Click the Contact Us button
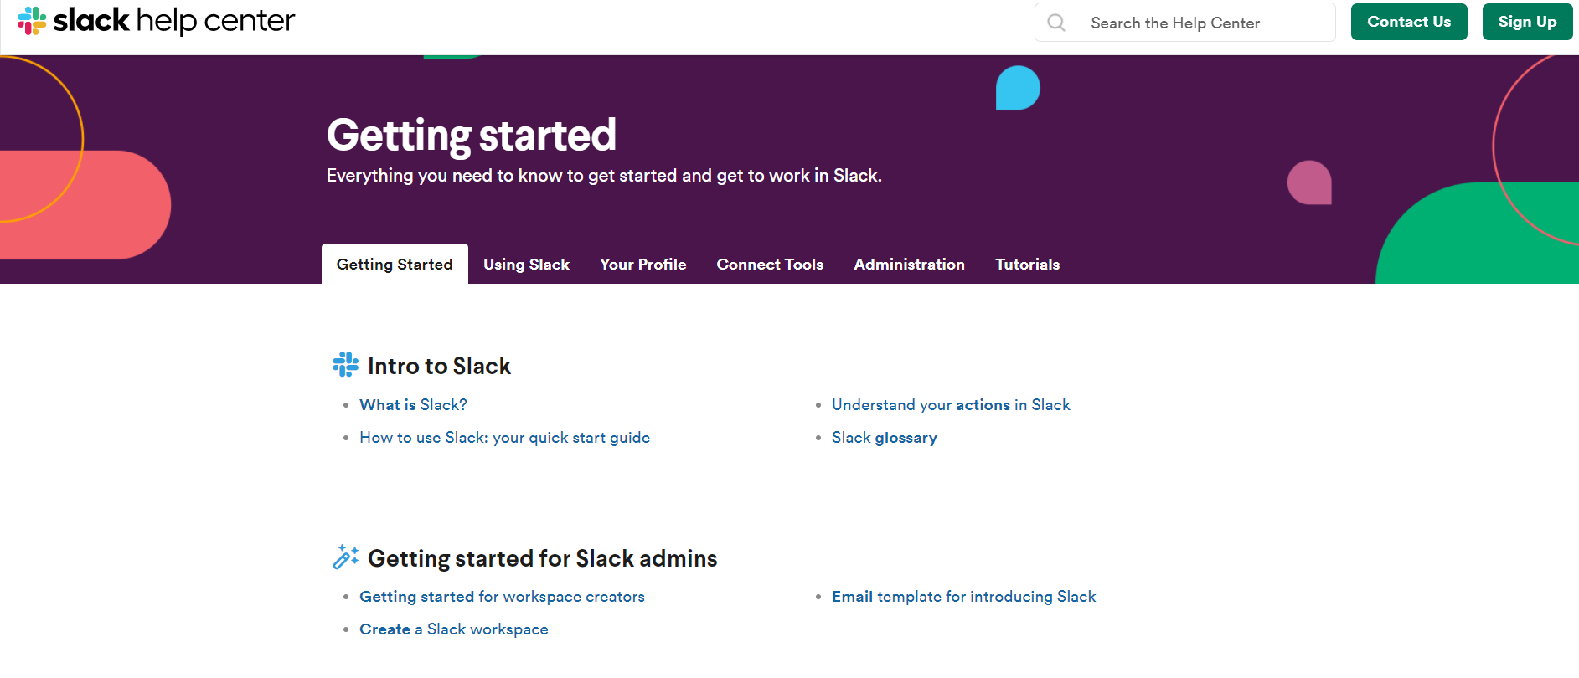Image resolution: width=1579 pixels, height=678 pixels. [1409, 22]
